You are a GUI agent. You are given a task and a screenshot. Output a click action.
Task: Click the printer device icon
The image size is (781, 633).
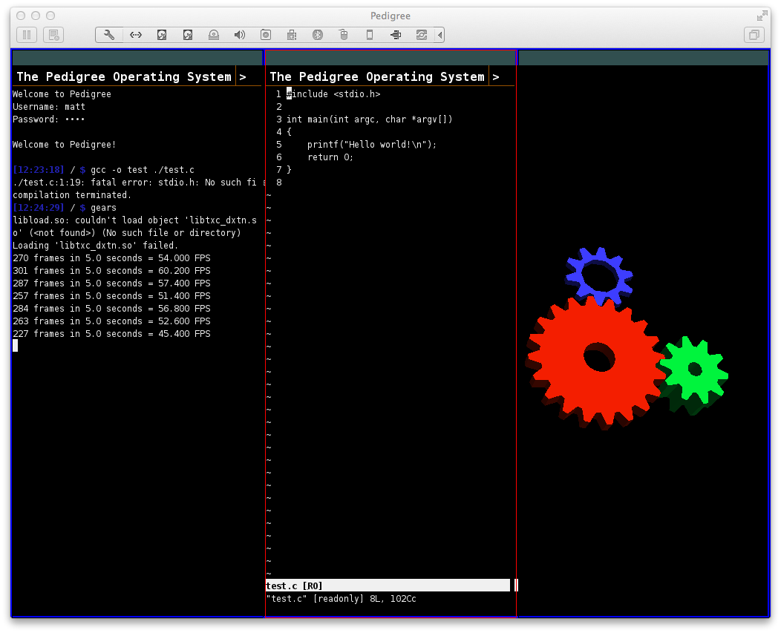(x=292, y=35)
